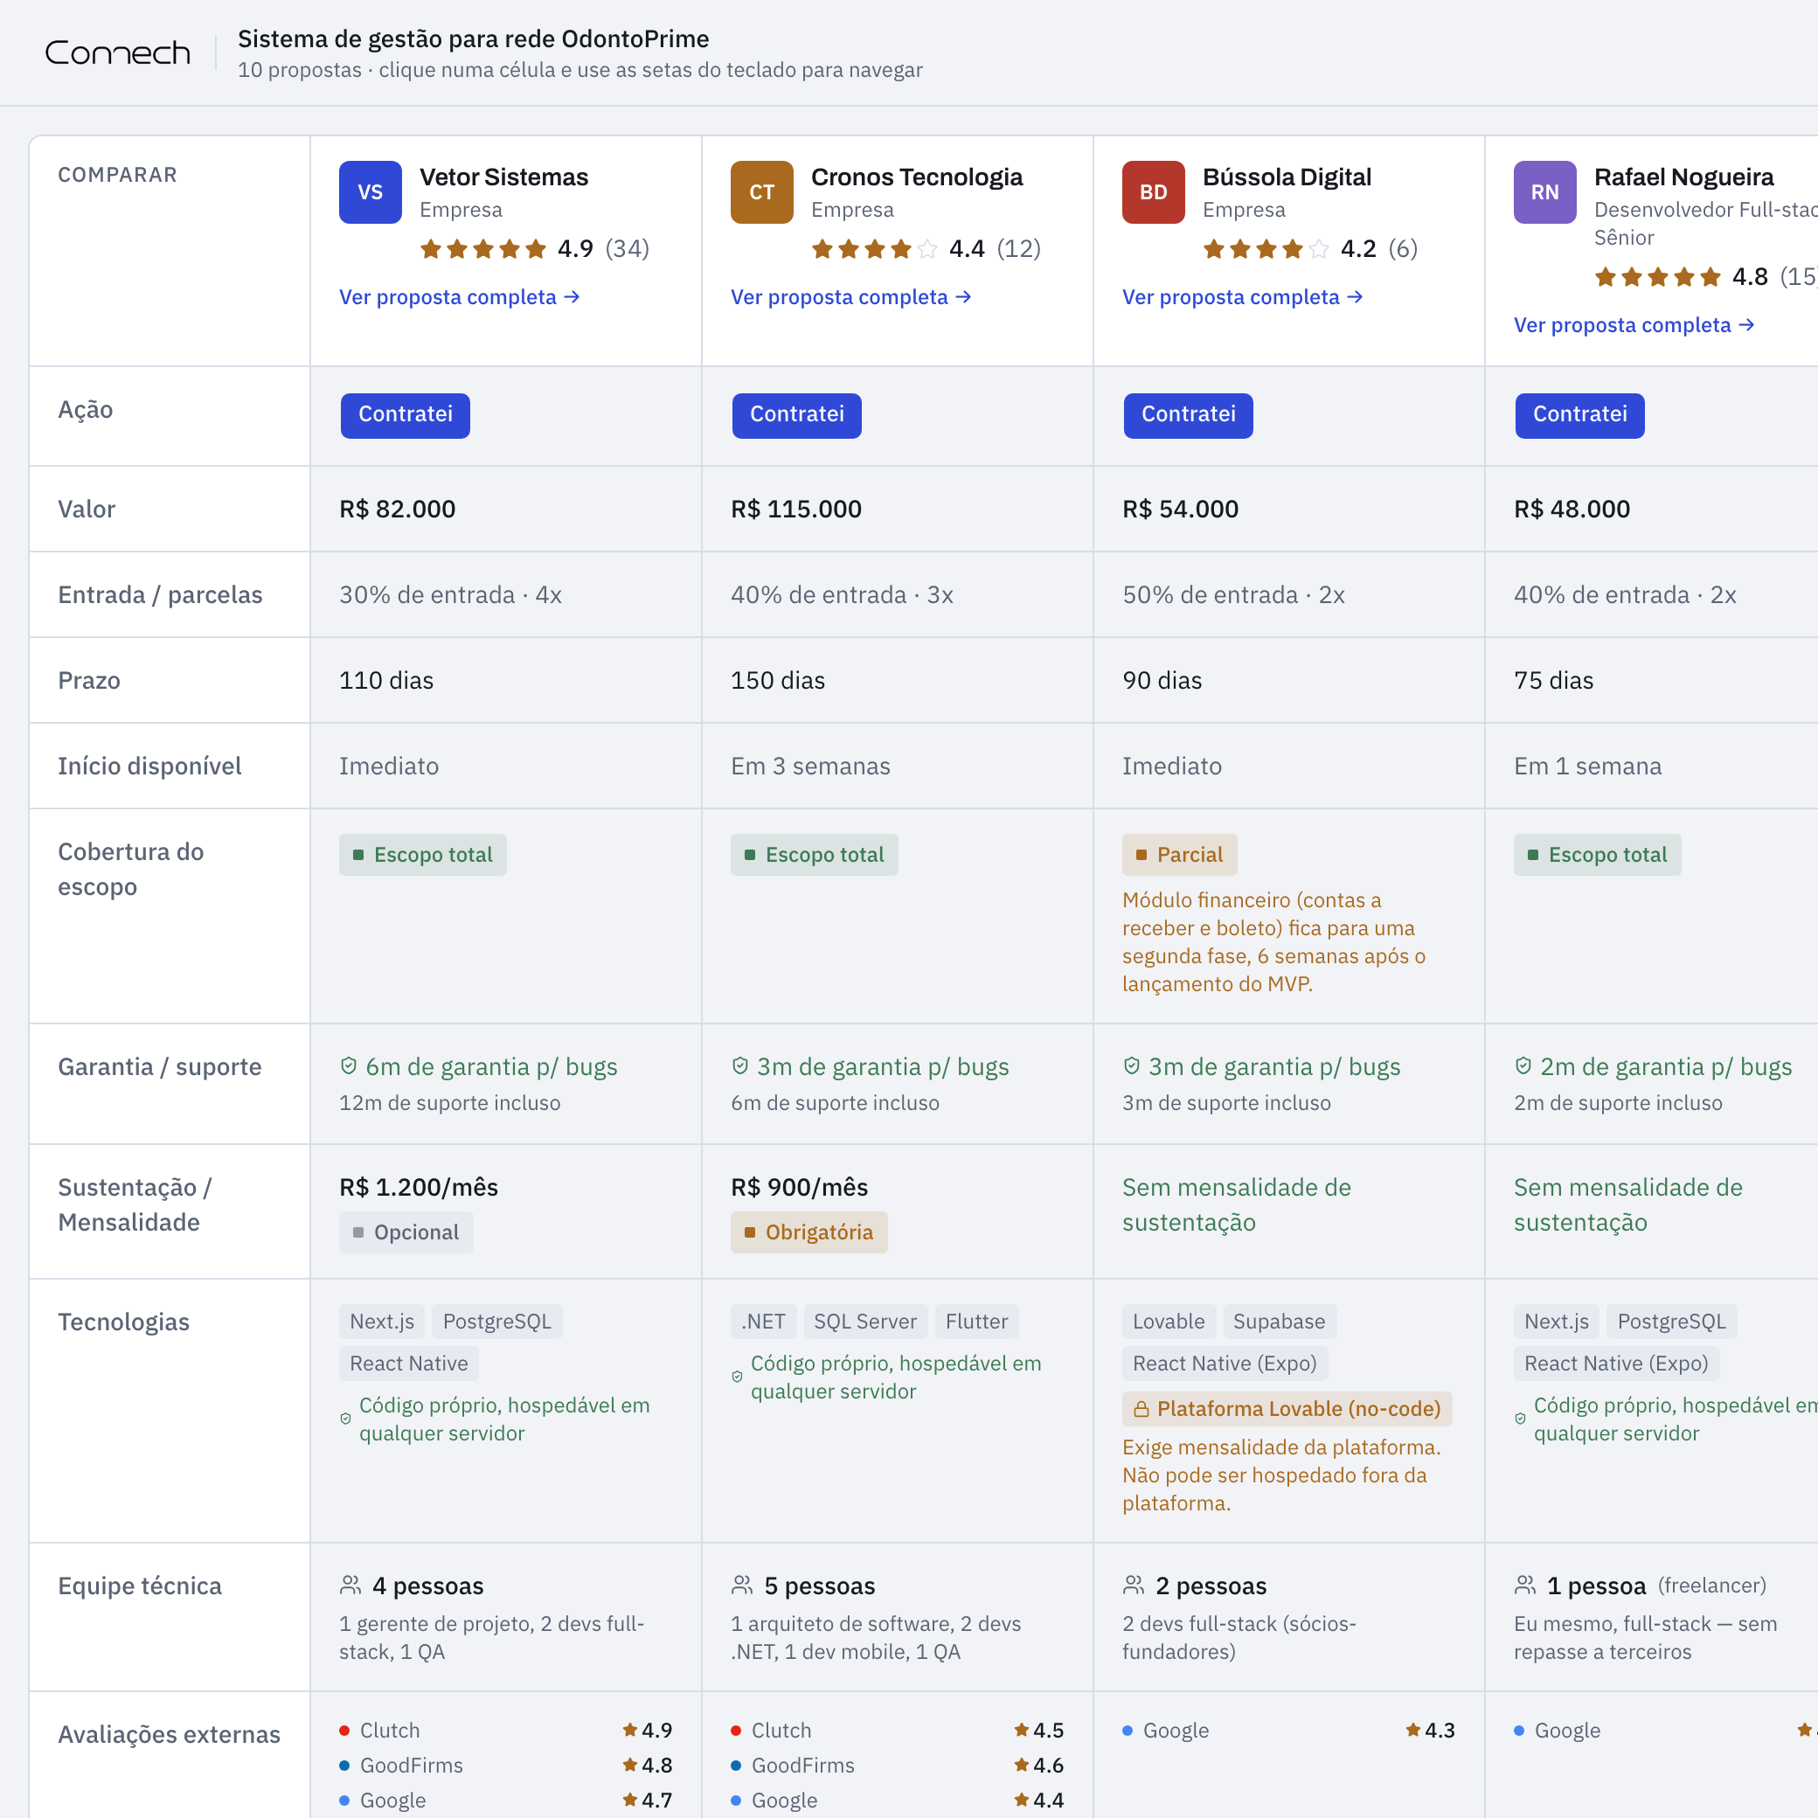Click people icon next to 4 pessoas
Screen dimensions: 1818x1818
pos(350,1586)
